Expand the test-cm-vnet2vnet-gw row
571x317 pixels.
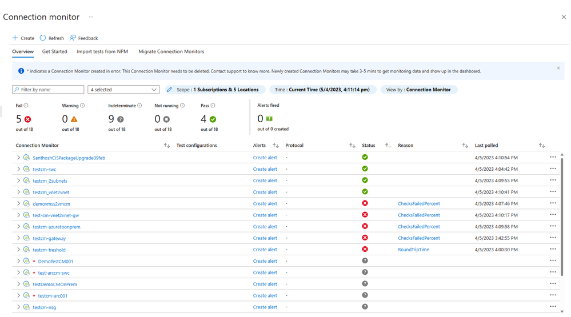pyautogui.click(x=18, y=215)
